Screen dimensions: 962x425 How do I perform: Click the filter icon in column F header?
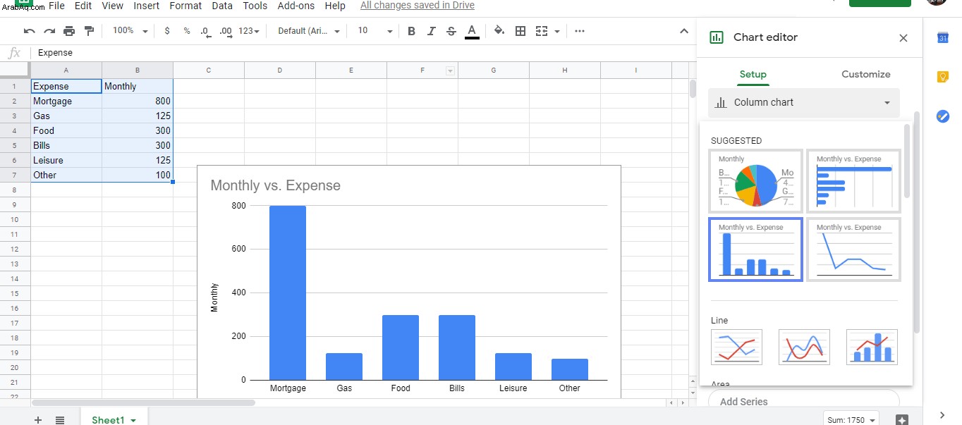point(450,70)
